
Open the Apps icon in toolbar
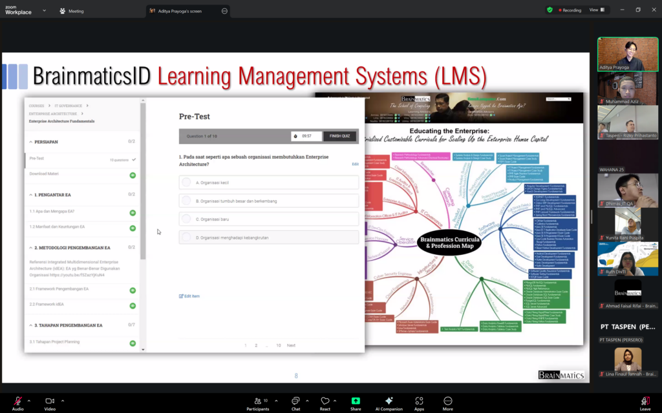[419, 401]
